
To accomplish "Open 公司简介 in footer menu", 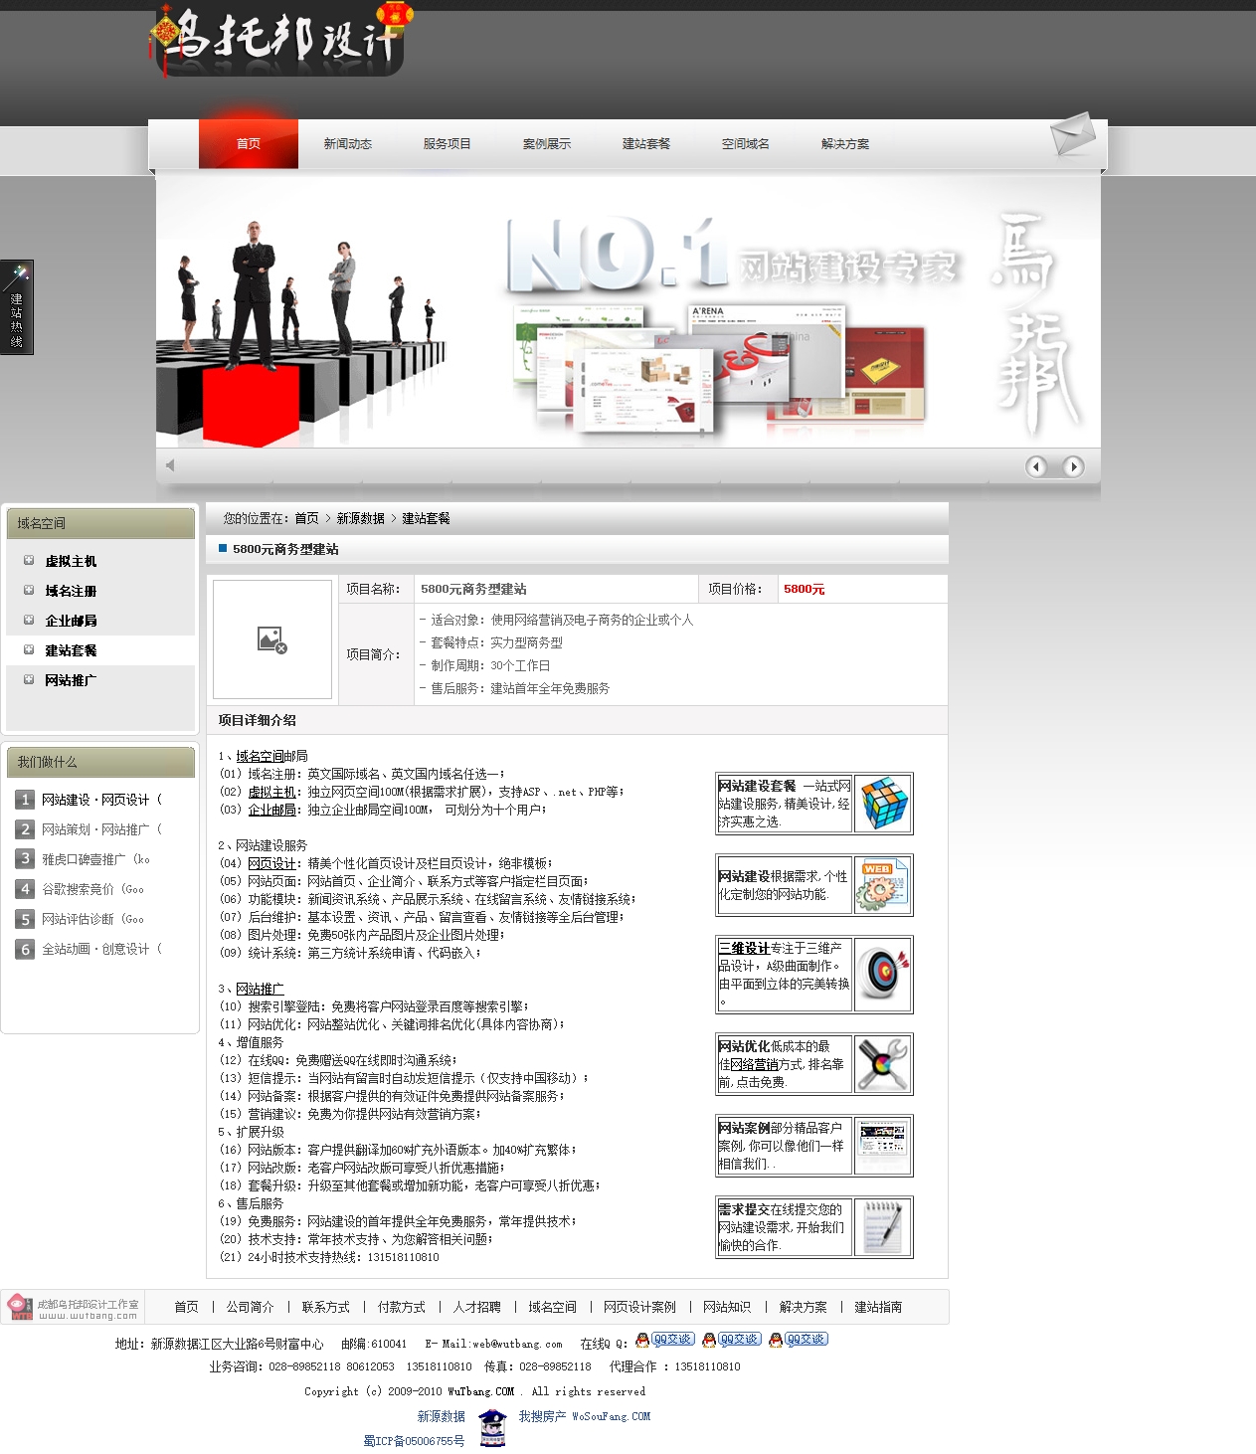I will (x=251, y=1307).
